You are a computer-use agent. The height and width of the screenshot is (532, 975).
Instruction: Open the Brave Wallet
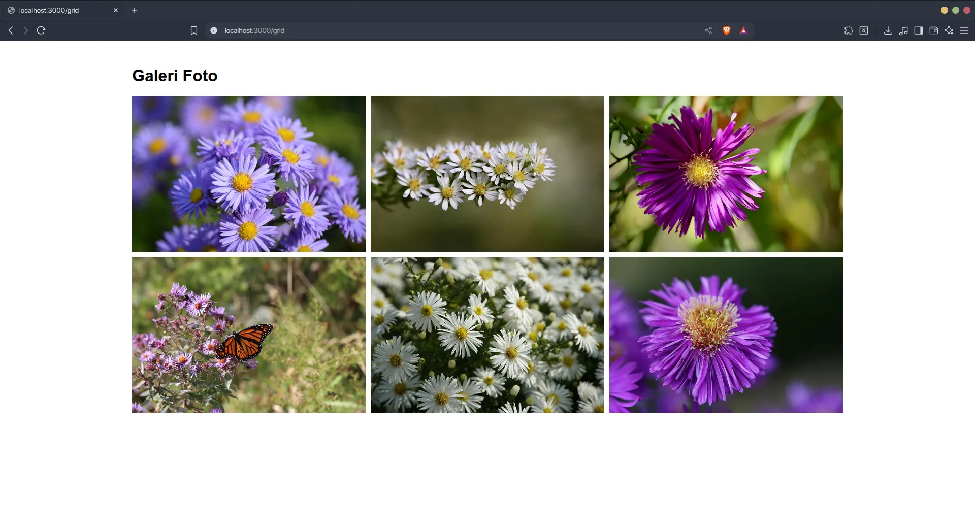coord(933,30)
